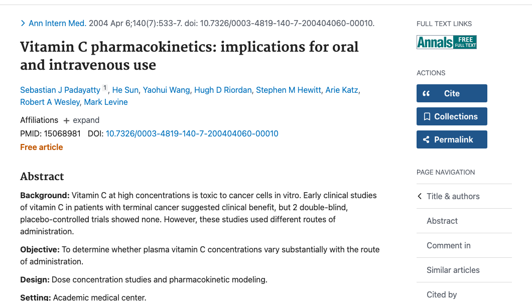This screenshot has width=532, height=301.
Task: Click the blue chevron before Ann Intern Med
Action: [x=23, y=23]
